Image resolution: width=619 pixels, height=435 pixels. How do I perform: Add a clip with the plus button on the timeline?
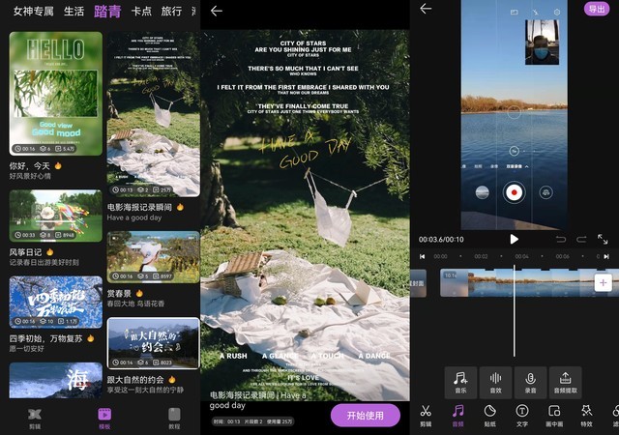click(x=603, y=282)
